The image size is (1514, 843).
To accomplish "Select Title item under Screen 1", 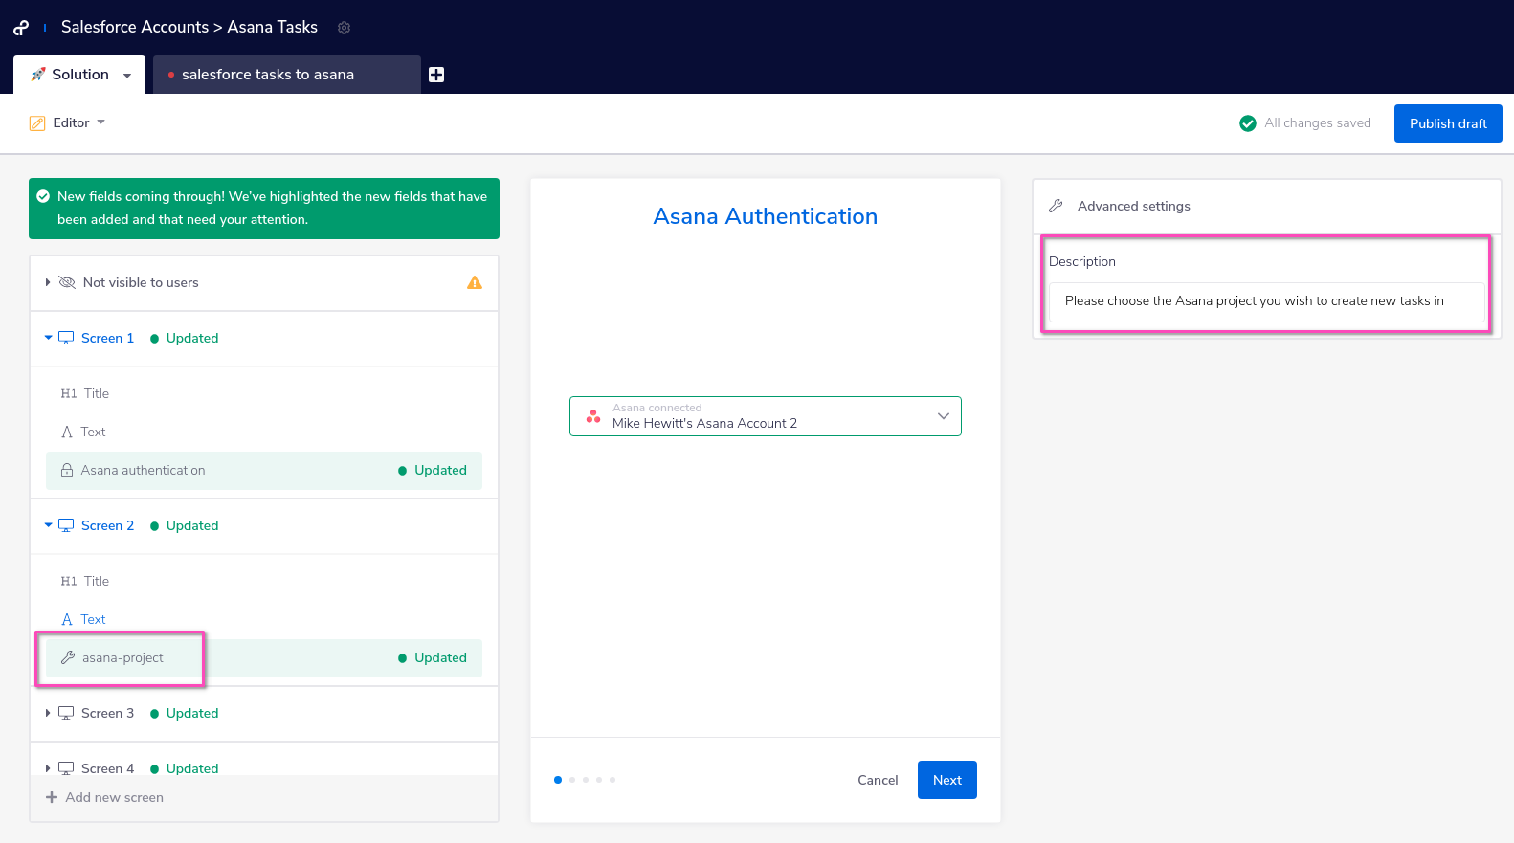I will (264, 393).
